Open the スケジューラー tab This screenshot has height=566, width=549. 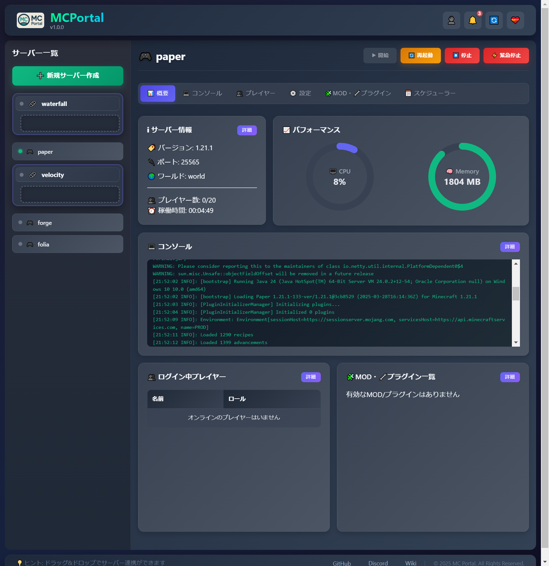tap(431, 93)
